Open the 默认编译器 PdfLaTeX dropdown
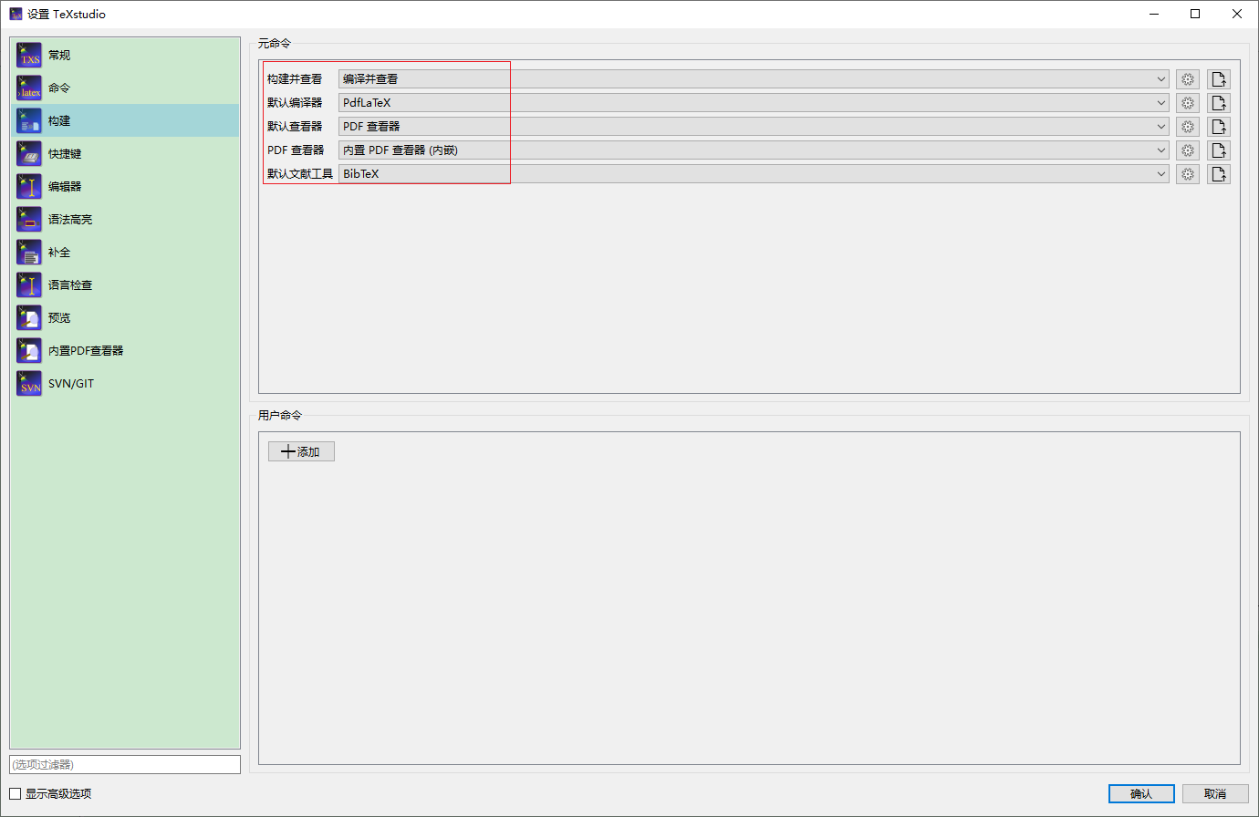This screenshot has height=817, width=1259. click(x=754, y=103)
